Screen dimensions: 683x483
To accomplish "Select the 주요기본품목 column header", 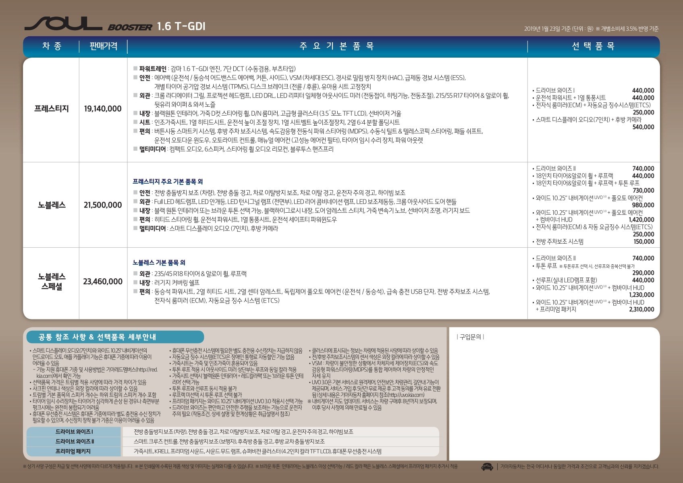I will pos(336,46).
